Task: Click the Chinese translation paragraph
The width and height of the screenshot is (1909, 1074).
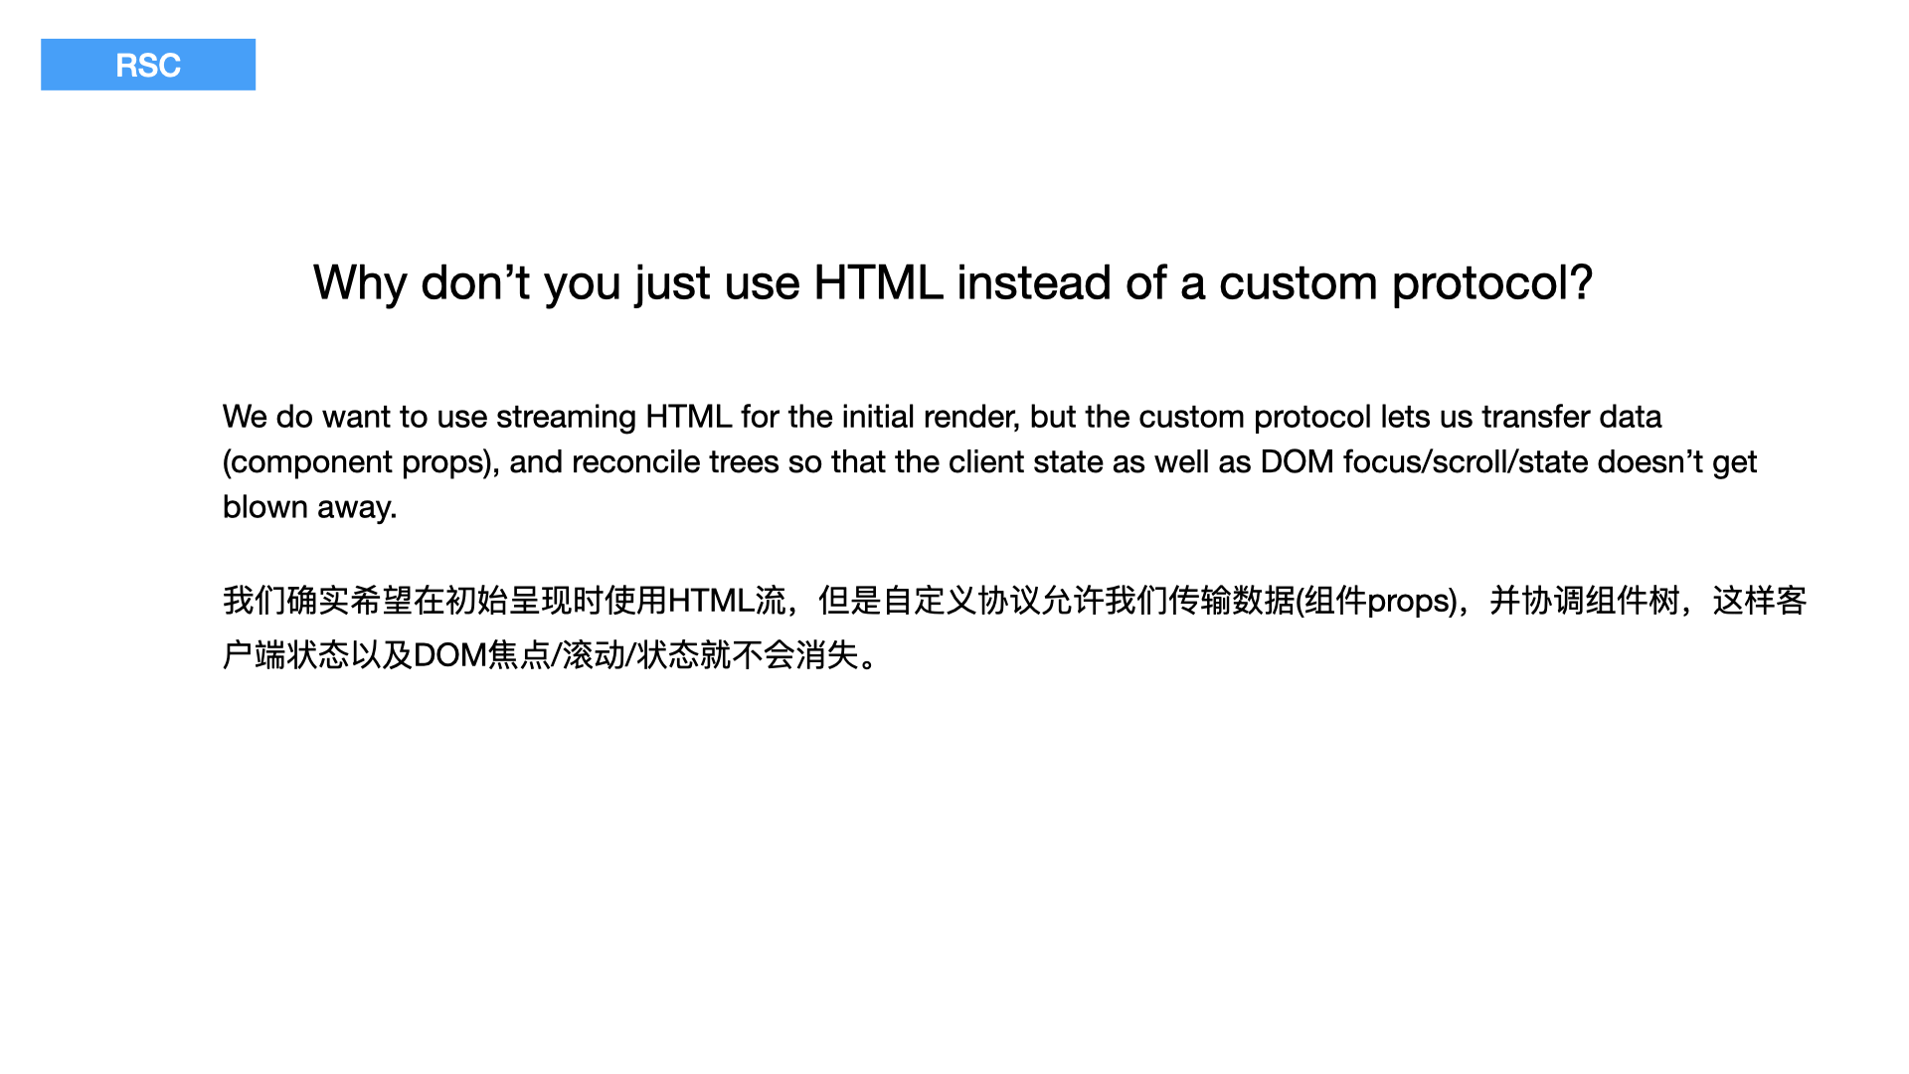Action: coord(1014,627)
